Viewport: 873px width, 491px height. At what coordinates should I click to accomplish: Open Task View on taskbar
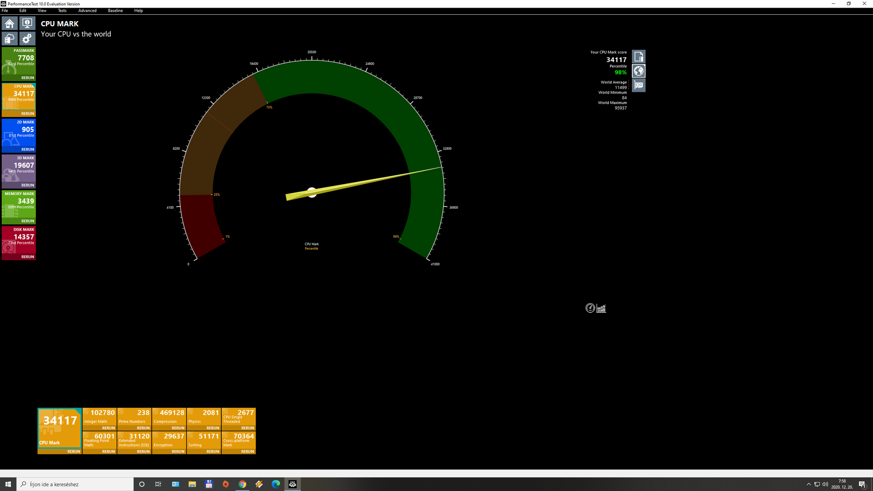(x=158, y=484)
